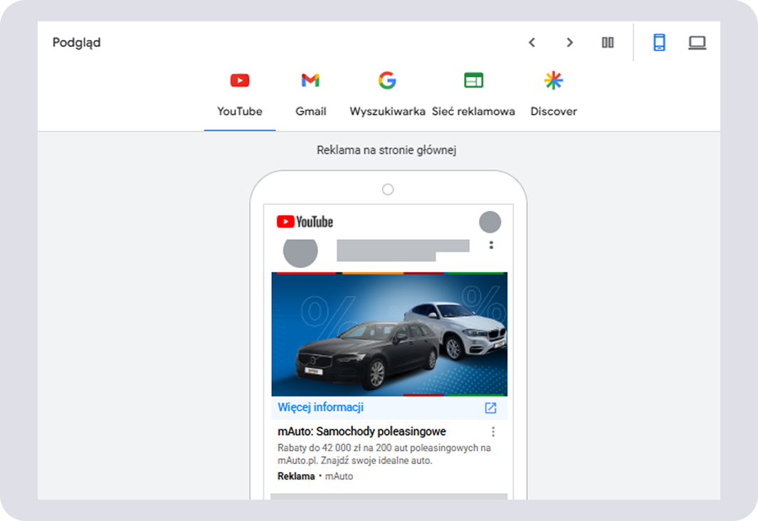The height and width of the screenshot is (521, 758).
Task: Switch to the Wyszukiwarka tab
Action: click(387, 94)
